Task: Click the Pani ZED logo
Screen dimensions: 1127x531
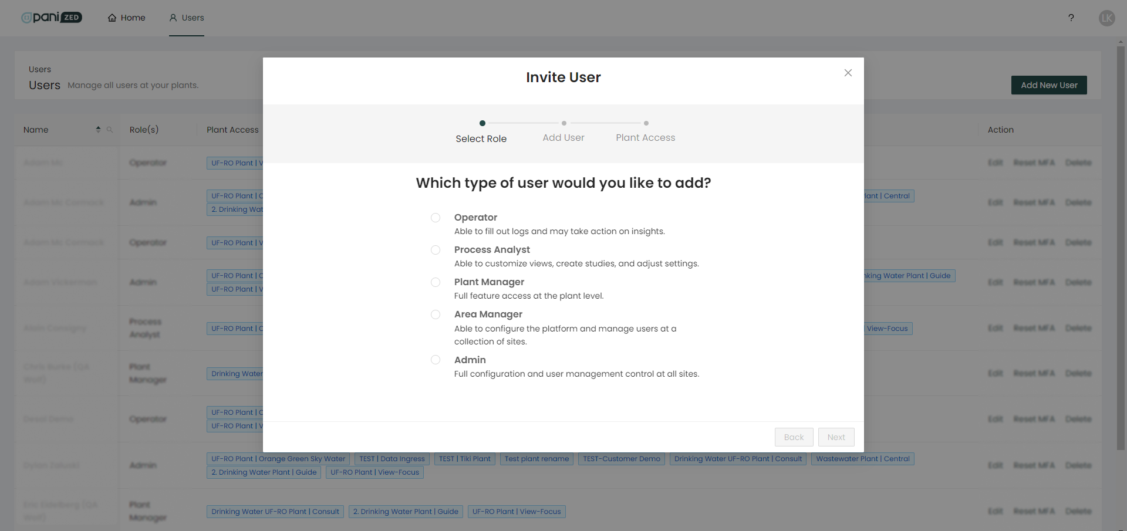Action: [52, 18]
